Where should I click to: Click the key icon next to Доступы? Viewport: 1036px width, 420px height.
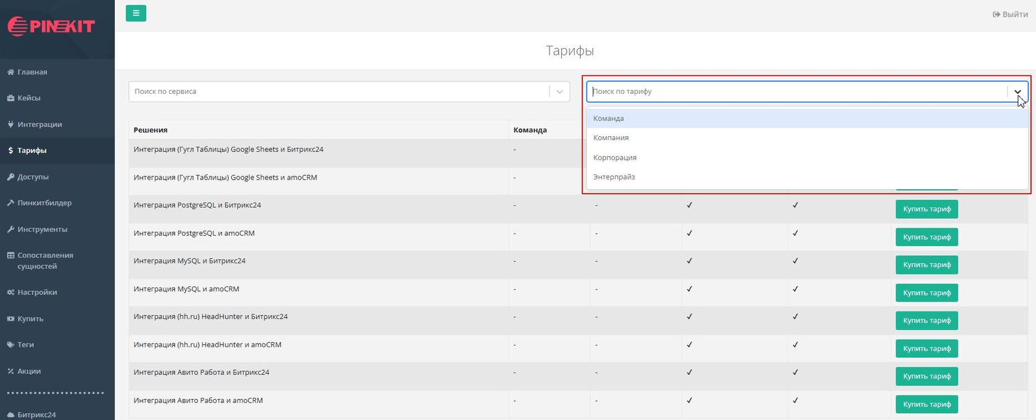tap(10, 177)
